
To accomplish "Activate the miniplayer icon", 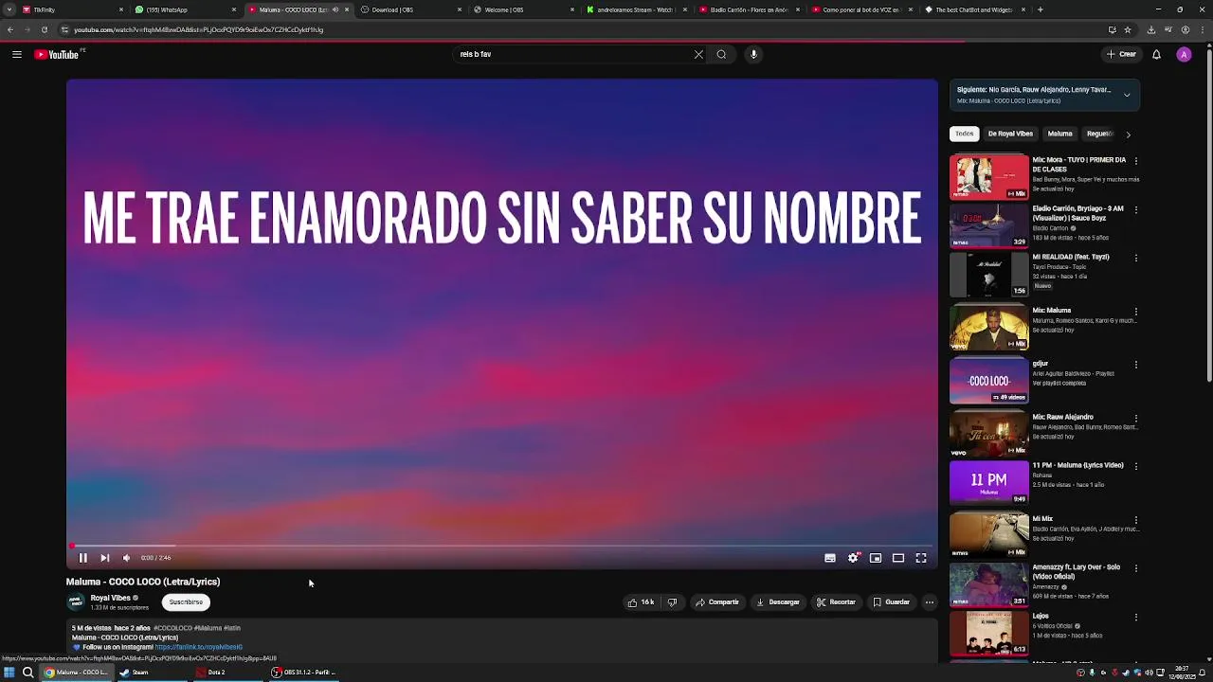I will click(x=876, y=558).
